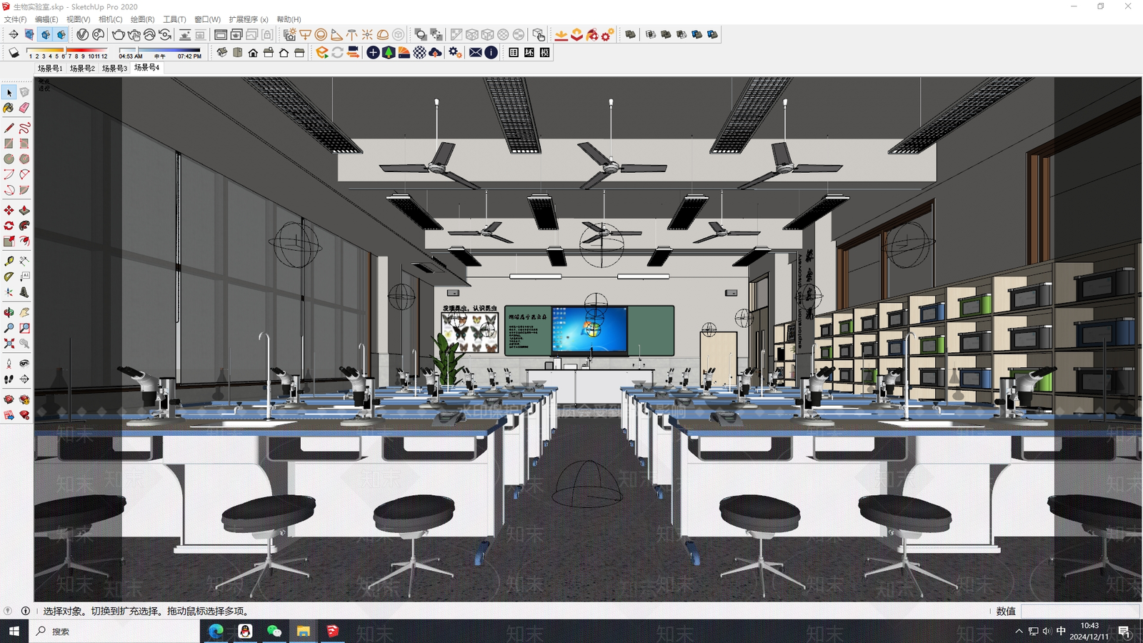
Task: Show hidden system tray icons
Action: pos(1019,632)
